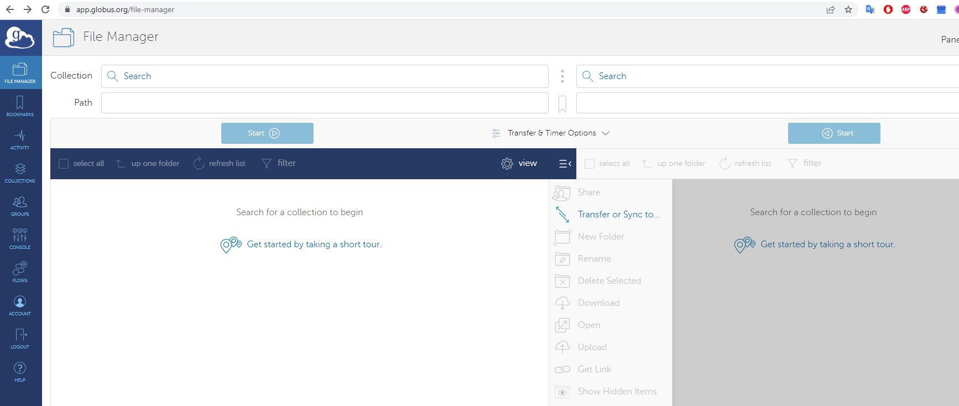The image size is (959, 406).
Task: Open the Opera red O extension icon
Action: (x=888, y=9)
